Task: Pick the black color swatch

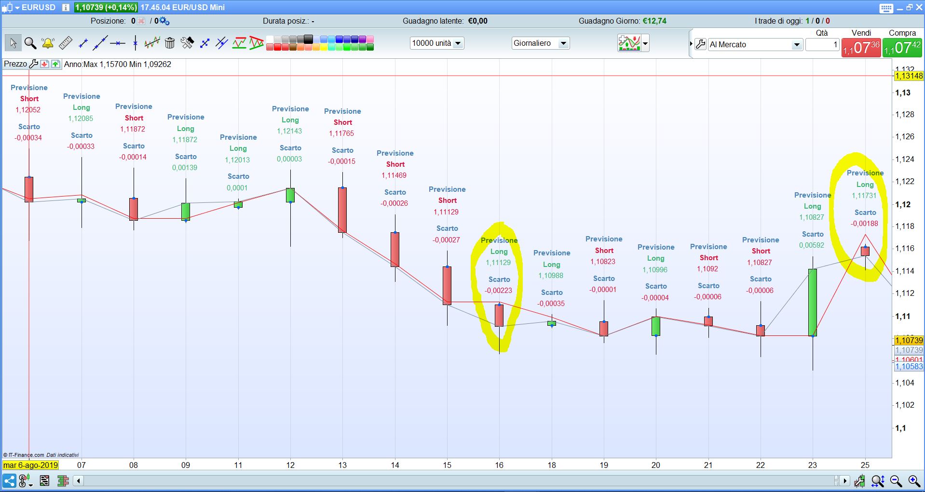Action: (x=308, y=40)
